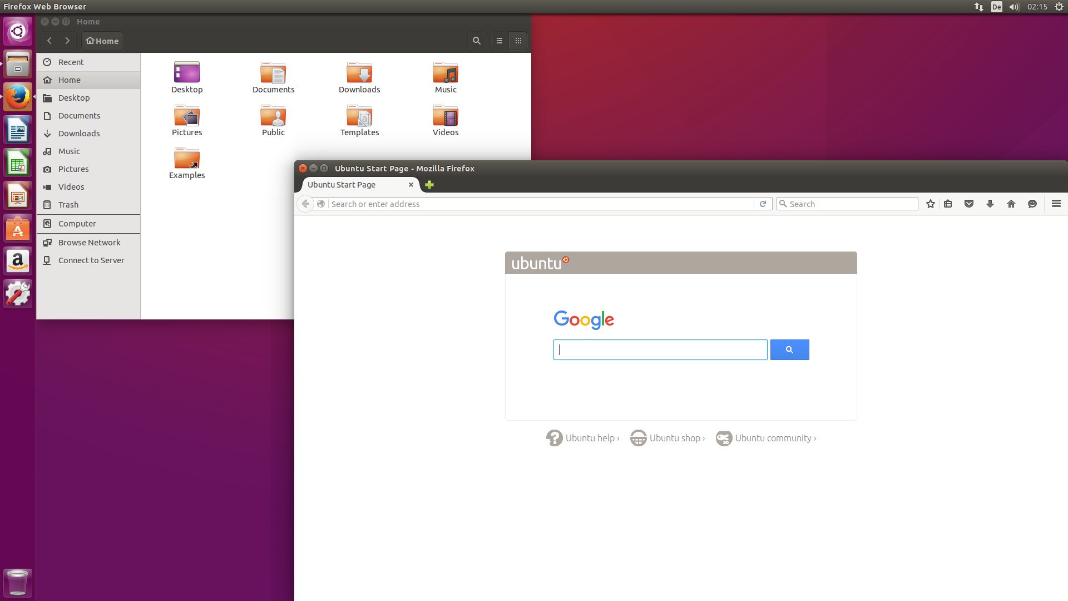Close the Ubuntu Start Page tab

point(411,185)
